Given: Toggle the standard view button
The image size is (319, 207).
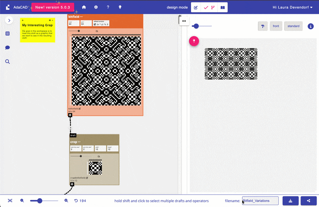Looking at the screenshot, I should pyautogui.click(x=293, y=26).
